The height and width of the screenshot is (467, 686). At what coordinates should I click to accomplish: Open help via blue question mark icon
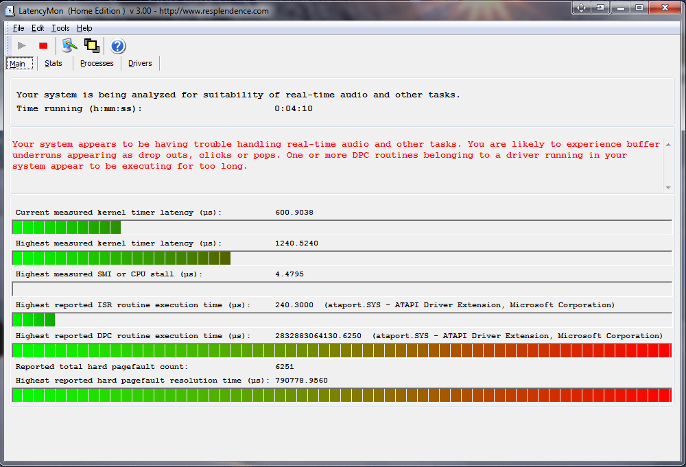pos(118,46)
